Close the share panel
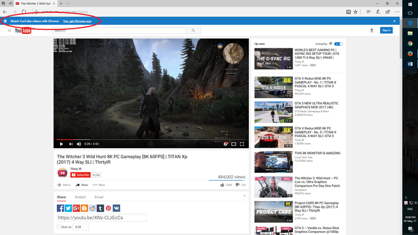 click(x=244, y=196)
